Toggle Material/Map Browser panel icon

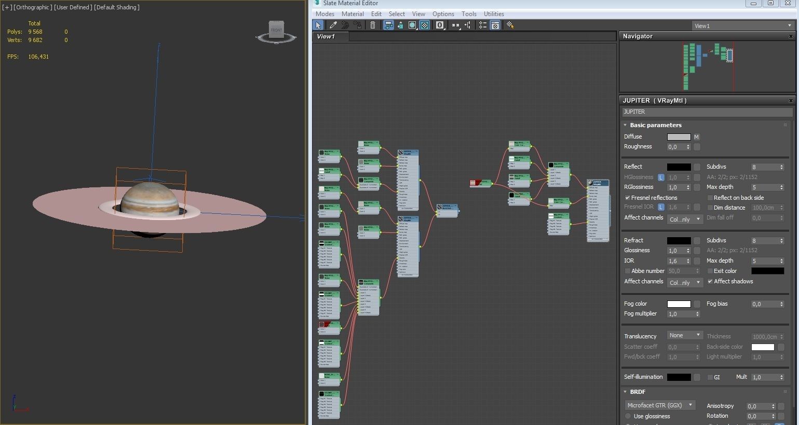pos(482,25)
